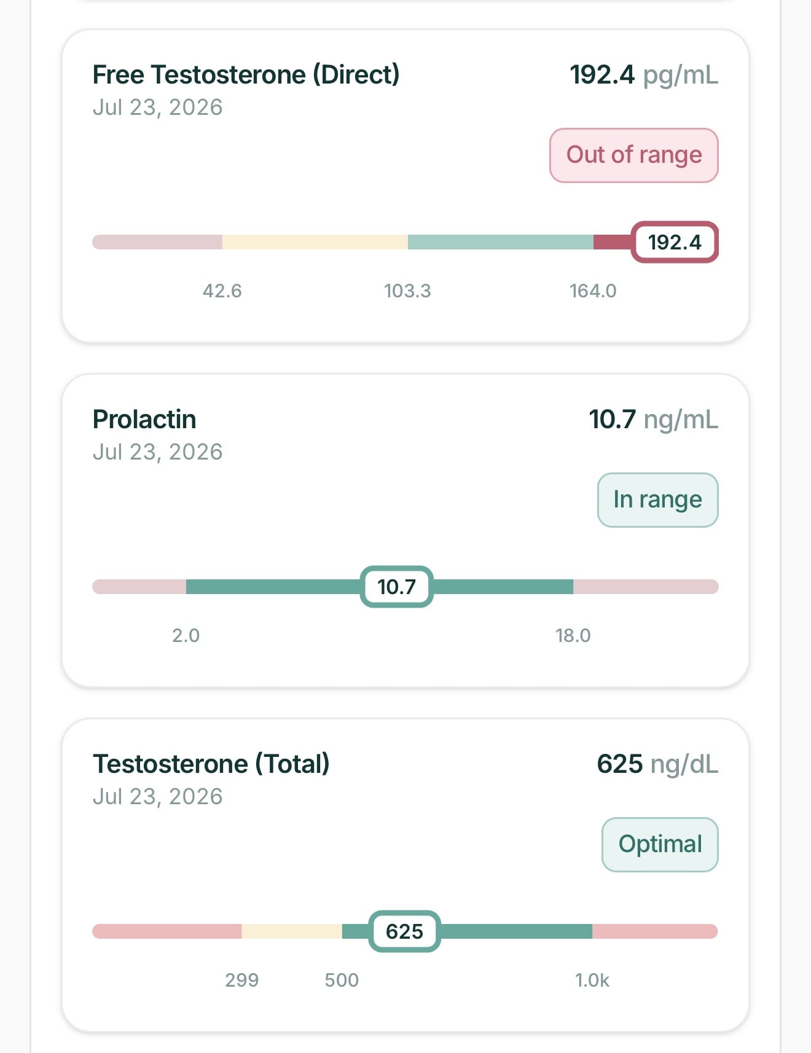Click the Jul 23, 2026 date under Prolactin
The height and width of the screenshot is (1053, 811).
[157, 452]
